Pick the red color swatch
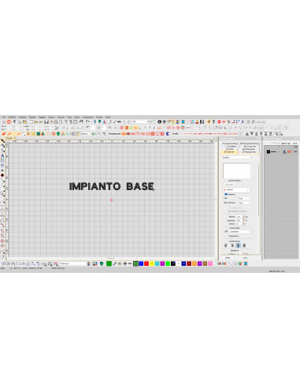The width and height of the screenshot is (300, 388). (146, 263)
